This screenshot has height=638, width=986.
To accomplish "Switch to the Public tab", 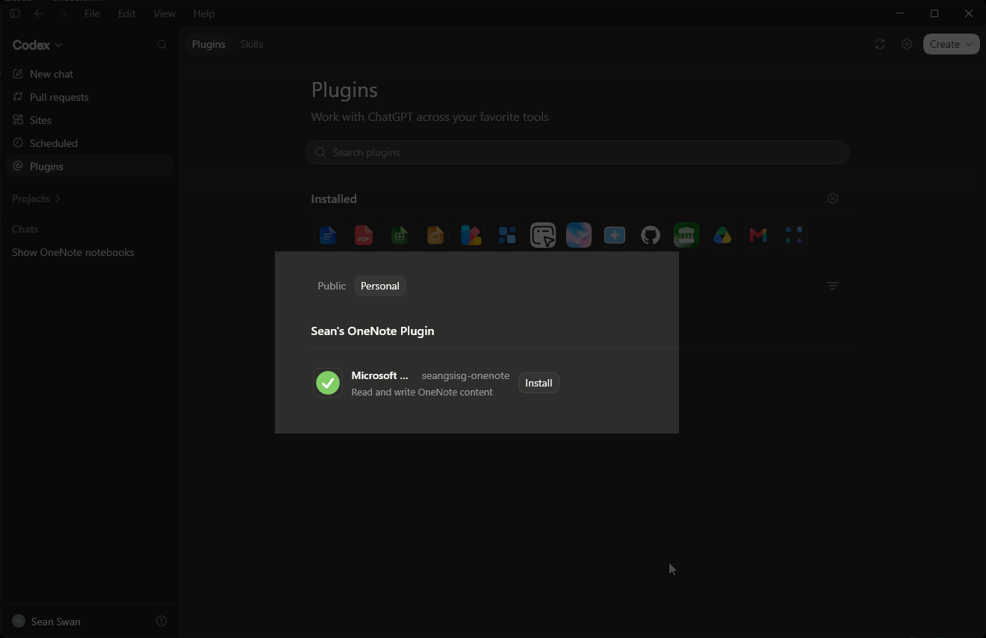I will [x=332, y=286].
